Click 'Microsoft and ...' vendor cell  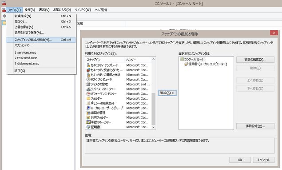[138, 84]
